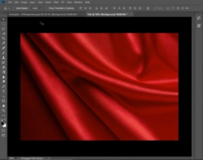Image resolution: width=203 pixels, height=160 pixels.
Task: Select the Eyedropper tool
Action: 4,43
